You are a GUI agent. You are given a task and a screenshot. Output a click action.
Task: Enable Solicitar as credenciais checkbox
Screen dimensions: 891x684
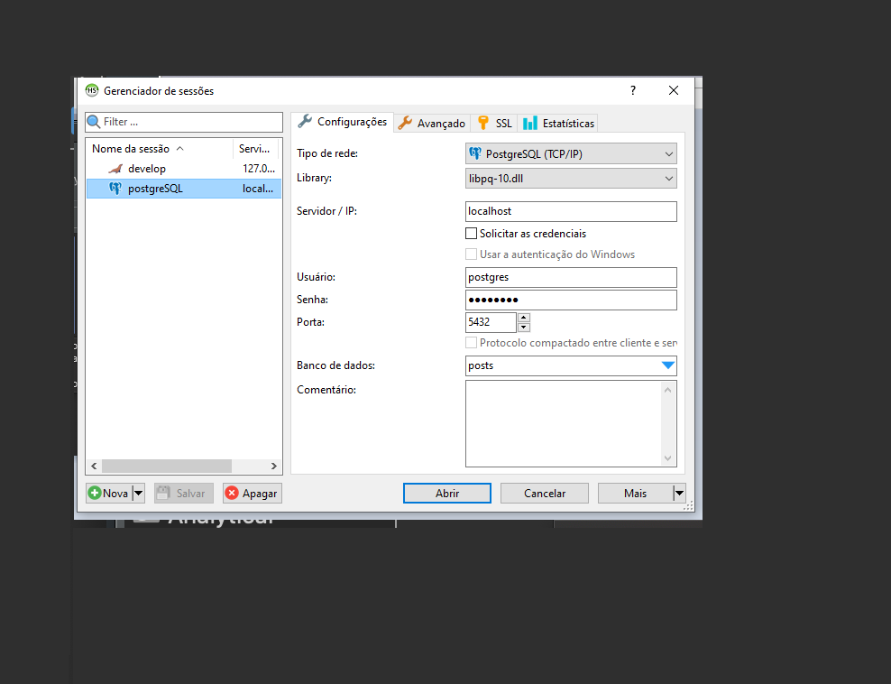pyautogui.click(x=471, y=234)
